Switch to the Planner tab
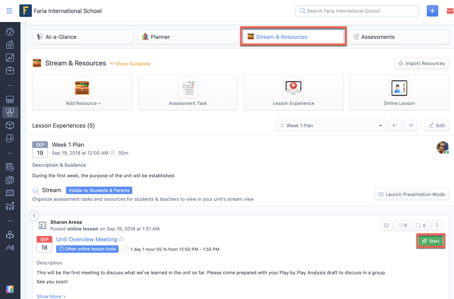This screenshot has height=299, width=454. pos(188,37)
